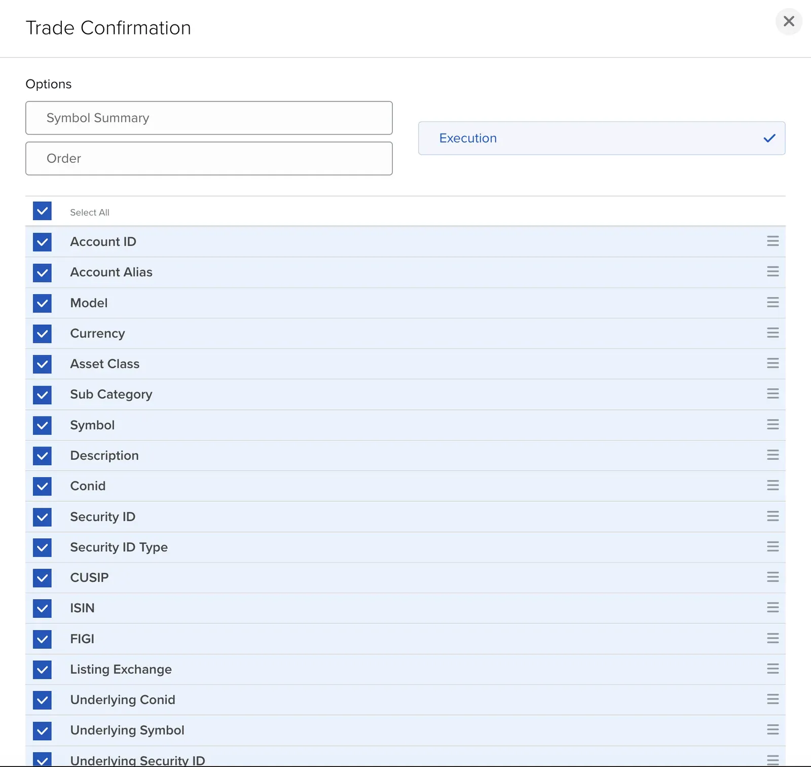811x767 pixels.
Task: Select the Order option
Action: pyautogui.click(x=209, y=158)
